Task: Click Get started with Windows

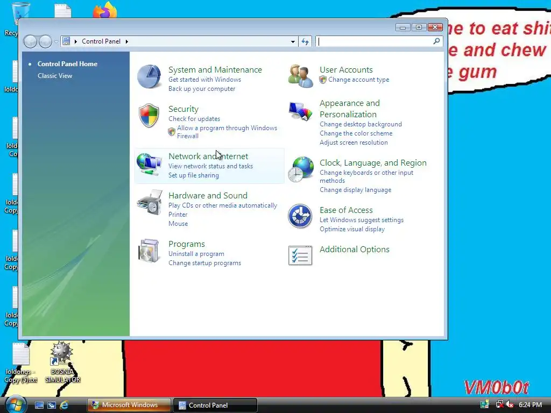Action: click(204, 80)
